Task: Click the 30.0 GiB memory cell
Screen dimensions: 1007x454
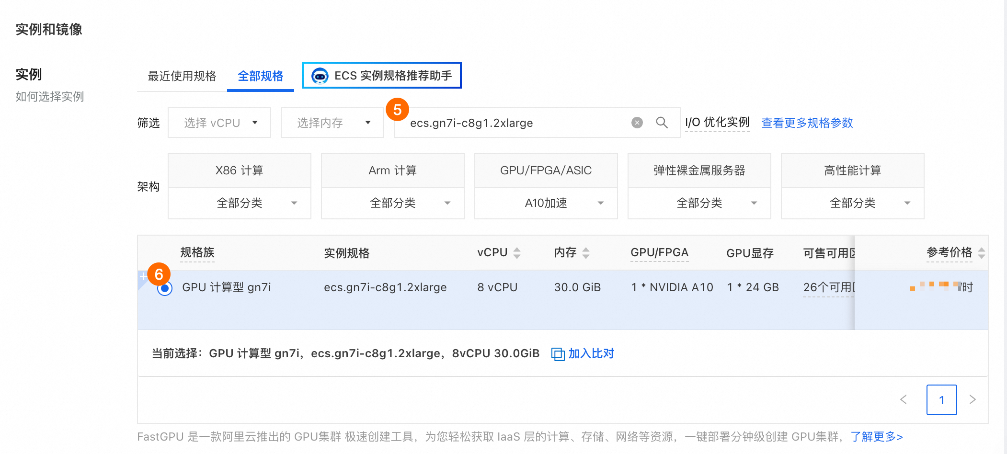Action: click(577, 287)
